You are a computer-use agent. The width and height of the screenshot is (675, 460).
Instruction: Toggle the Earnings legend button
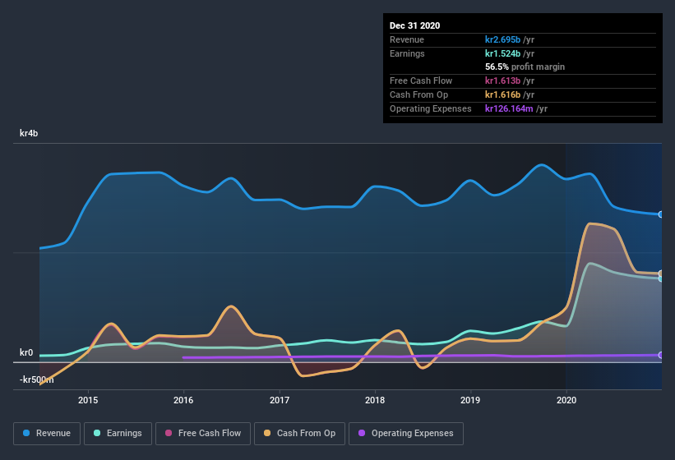click(x=118, y=434)
